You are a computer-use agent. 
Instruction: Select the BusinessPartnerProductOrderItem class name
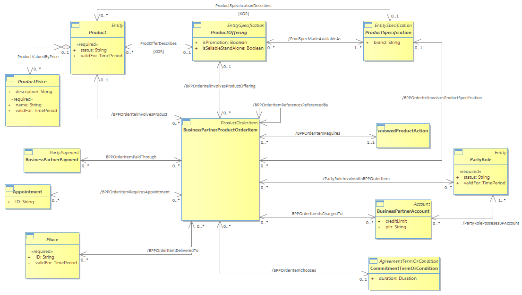[x=221, y=130]
